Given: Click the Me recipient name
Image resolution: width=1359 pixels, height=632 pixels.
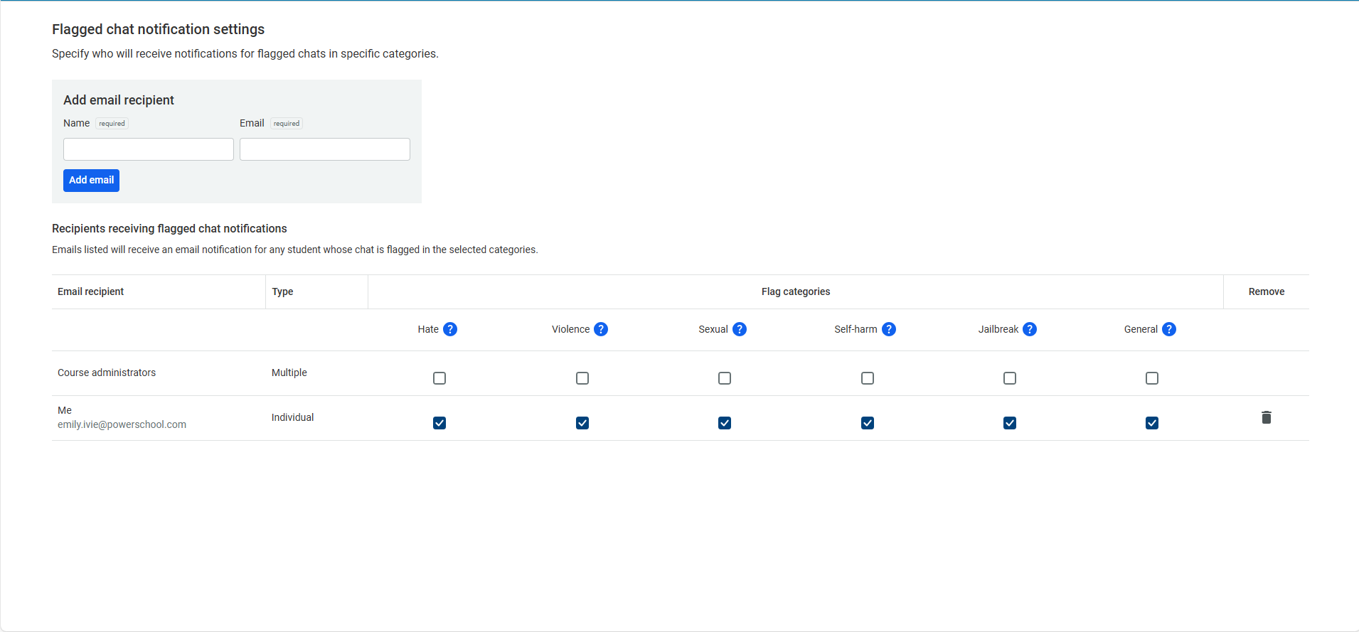Looking at the screenshot, I should click(65, 410).
